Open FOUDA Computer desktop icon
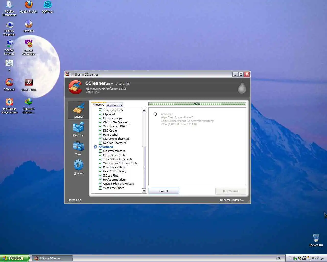 [9, 28]
